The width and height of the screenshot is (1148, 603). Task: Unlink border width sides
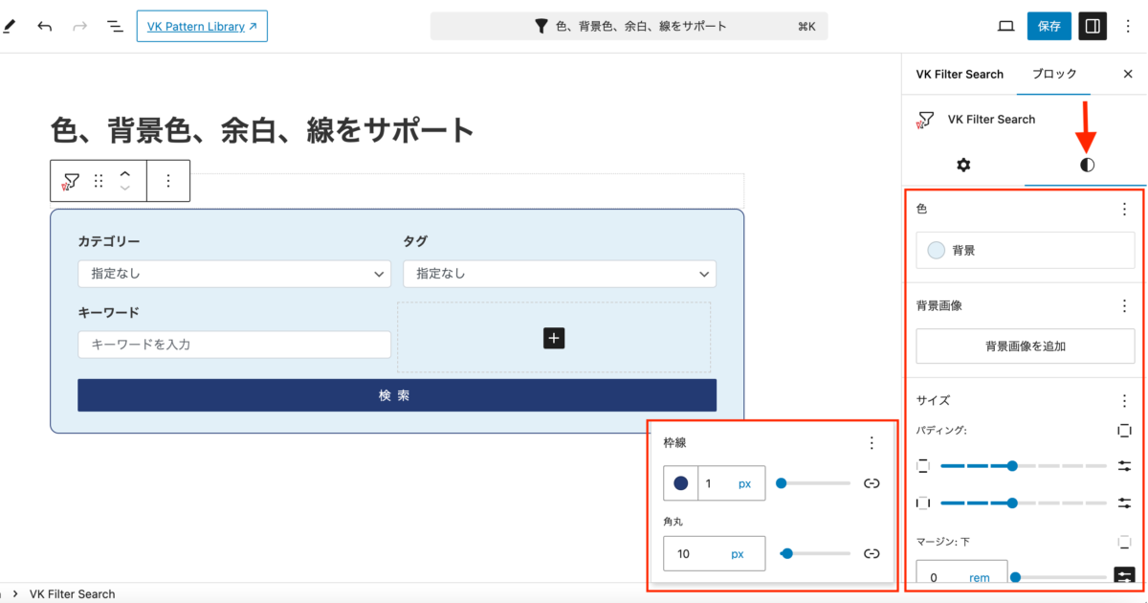point(871,483)
